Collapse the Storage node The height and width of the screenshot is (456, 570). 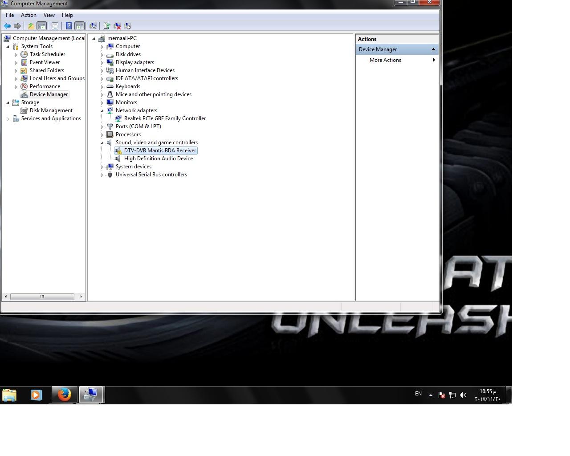(8, 102)
